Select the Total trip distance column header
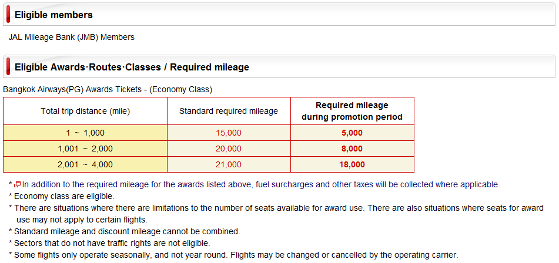The height and width of the screenshot is (263, 559). (x=85, y=111)
